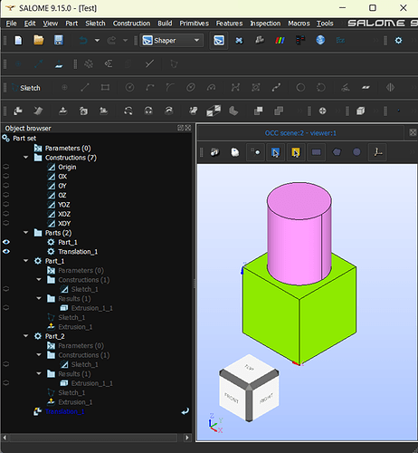The height and width of the screenshot is (453, 418).
Task: Open the Primitives menu
Action: [194, 24]
